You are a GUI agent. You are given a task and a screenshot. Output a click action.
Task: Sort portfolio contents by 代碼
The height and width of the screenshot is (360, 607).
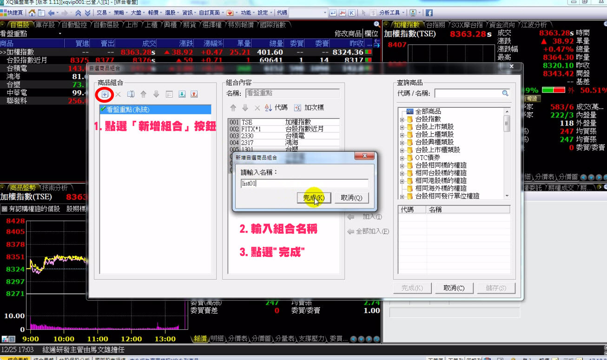276,108
